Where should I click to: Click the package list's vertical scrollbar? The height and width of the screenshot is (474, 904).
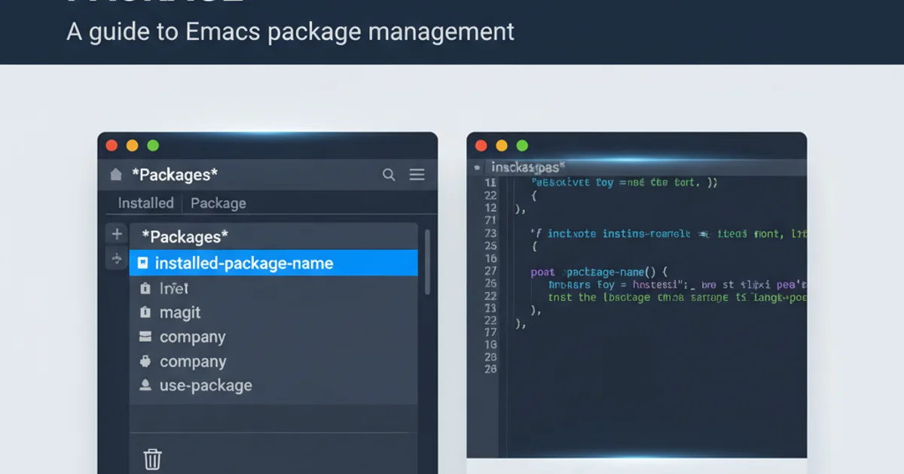(427, 262)
